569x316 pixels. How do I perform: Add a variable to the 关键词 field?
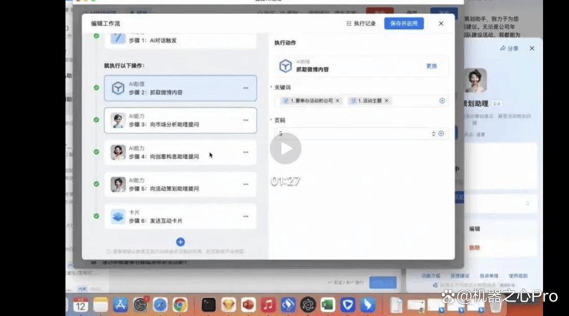pyautogui.click(x=442, y=100)
